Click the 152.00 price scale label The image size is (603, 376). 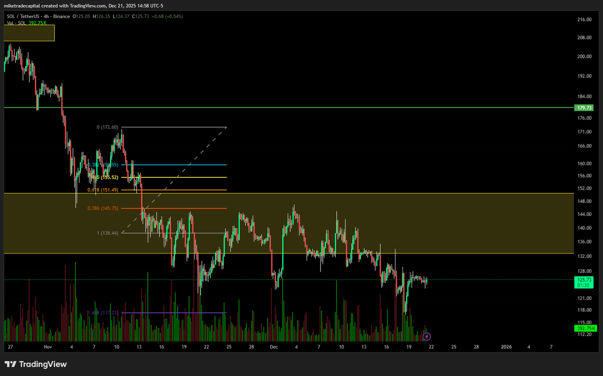[585, 188]
